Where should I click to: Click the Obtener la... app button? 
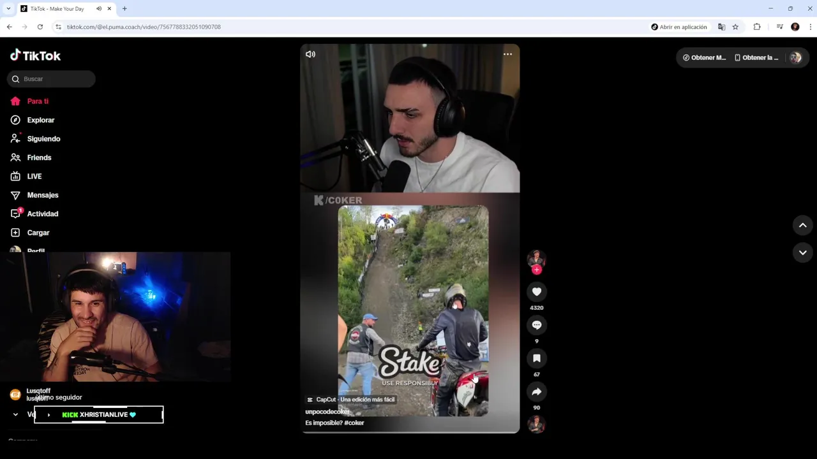pyautogui.click(x=757, y=57)
